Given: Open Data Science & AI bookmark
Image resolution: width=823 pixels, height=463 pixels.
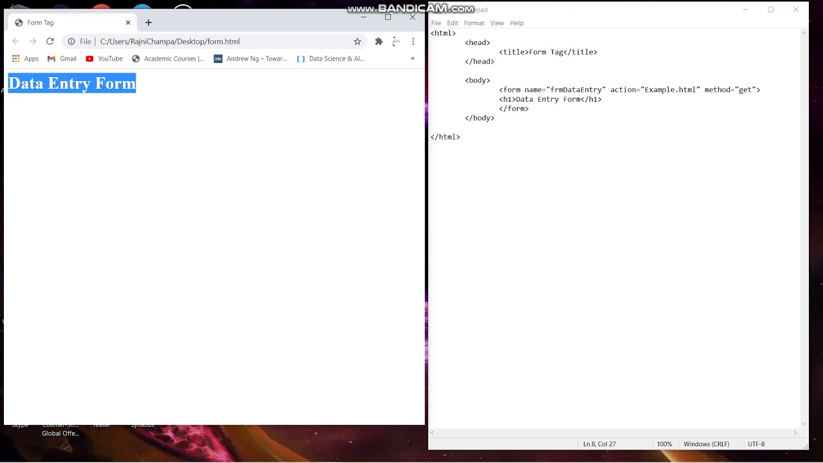Looking at the screenshot, I should pos(330,59).
